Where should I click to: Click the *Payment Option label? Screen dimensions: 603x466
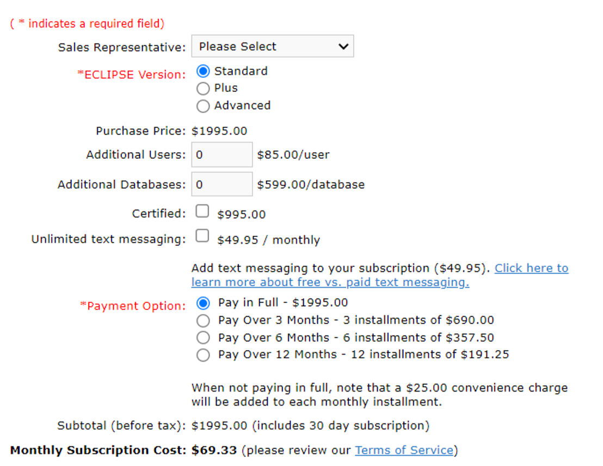coord(133,306)
